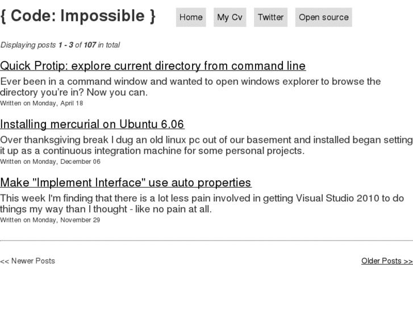Click the Written on Monday, November 29 date
The width and height of the screenshot is (413, 310).
[50, 220]
